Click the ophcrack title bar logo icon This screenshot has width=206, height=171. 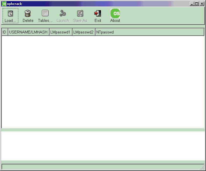(x=4, y=4)
